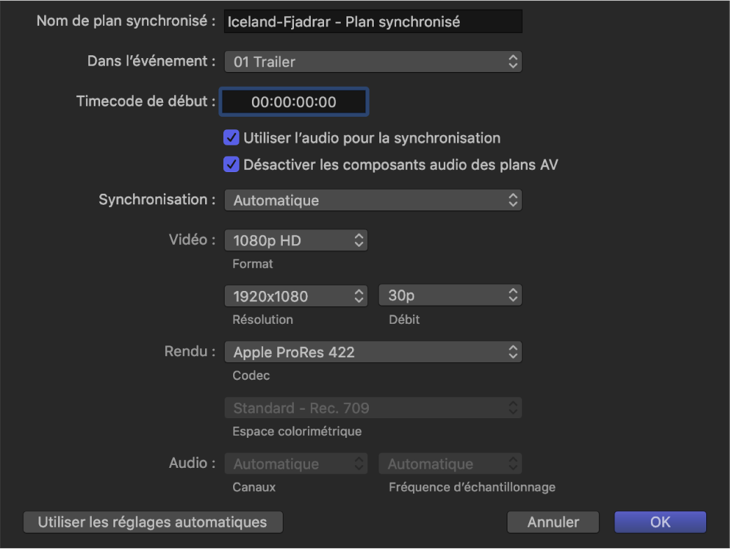This screenshot has height=549, width=730.
Task: Select the Timecode de début field
Action: 293,101
